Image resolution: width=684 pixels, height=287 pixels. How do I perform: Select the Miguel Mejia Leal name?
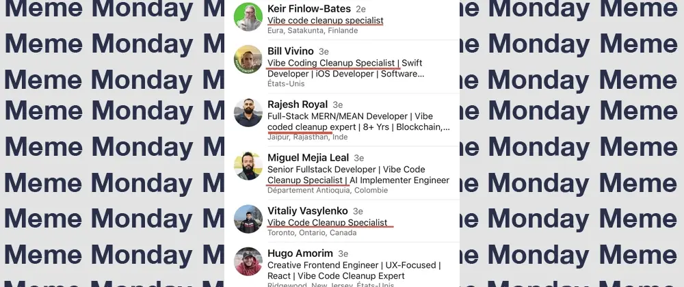(308, 158)
